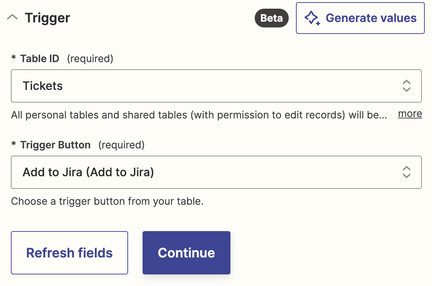Click the Table ID field label
The image size is (432, 286).
pyautogui.click(x=40, y=59)
